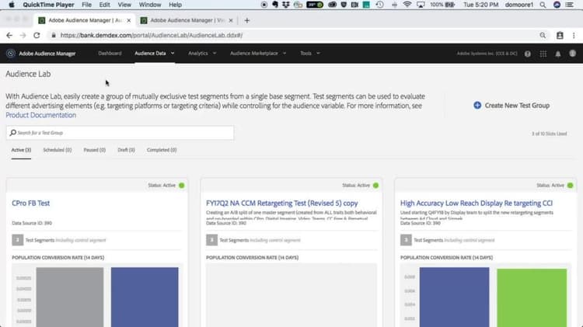Image resolution: width=583 pixels, height=327 pixels.
Task: Click the green status dot on FY17Q2 card
Action: click(x=376, y=186)
